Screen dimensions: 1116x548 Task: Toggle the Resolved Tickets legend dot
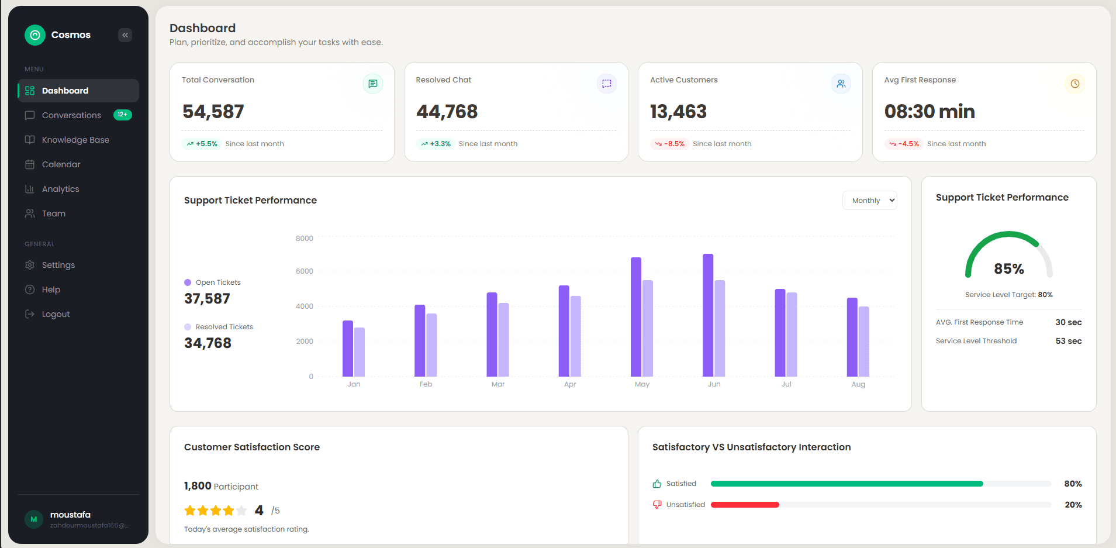188,327
